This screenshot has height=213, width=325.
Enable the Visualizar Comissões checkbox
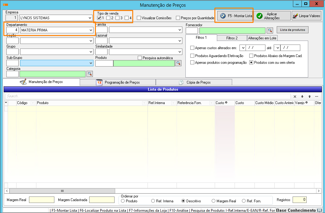139,18
